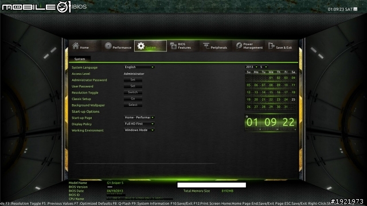Click the F12:Print Screen hint
367x206 pixels.
pyautogui.click(x=207, y=204)
